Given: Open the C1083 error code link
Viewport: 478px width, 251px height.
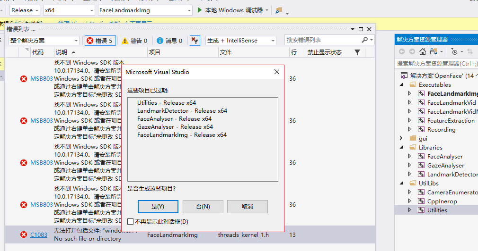Looking at the screenshot, I should click(x=39, y=234).
